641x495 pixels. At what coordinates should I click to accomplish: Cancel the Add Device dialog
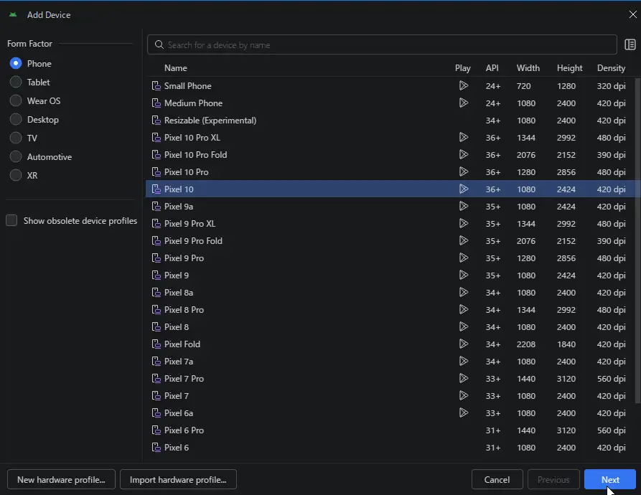497,479
